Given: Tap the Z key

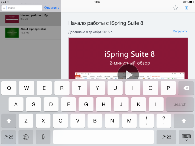Looking at the screenshot, I should [x=26, y=121].
